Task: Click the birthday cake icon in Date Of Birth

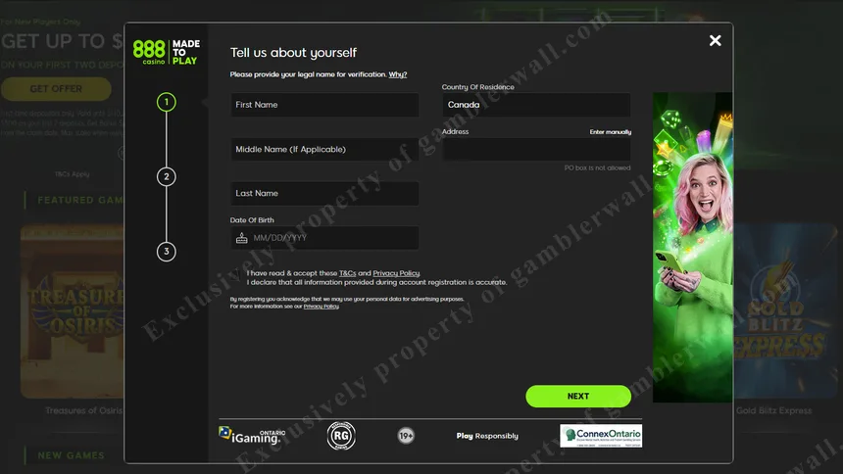Action: tap(242, 238)
